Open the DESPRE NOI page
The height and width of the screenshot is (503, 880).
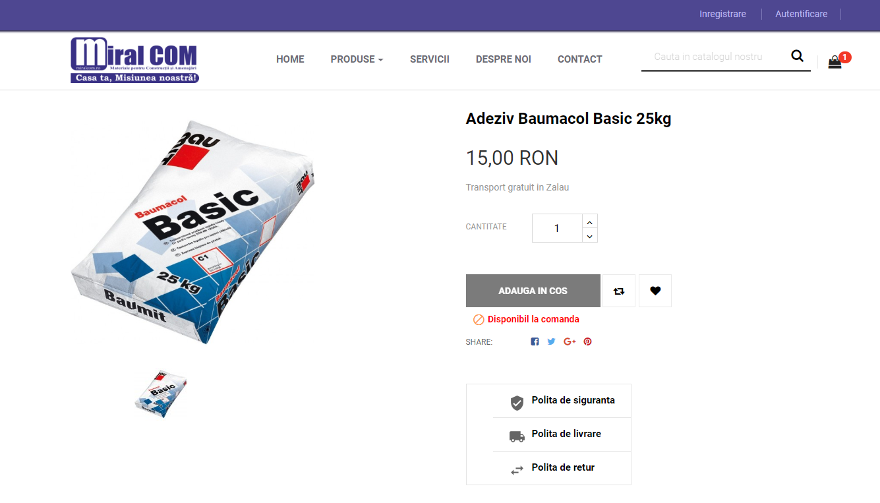(x=504, y=59)
